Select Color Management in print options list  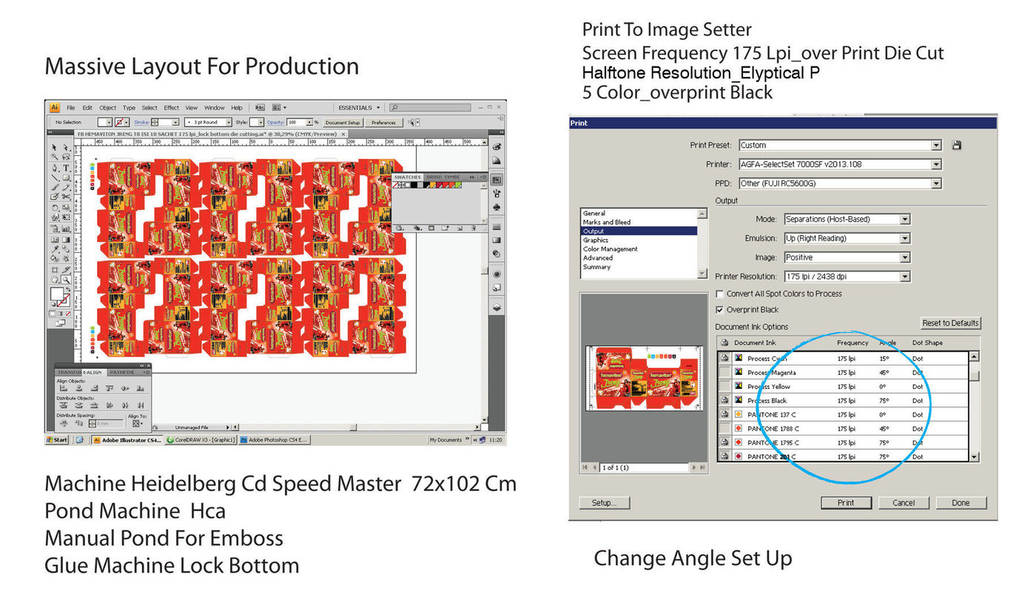coord(610,249)
